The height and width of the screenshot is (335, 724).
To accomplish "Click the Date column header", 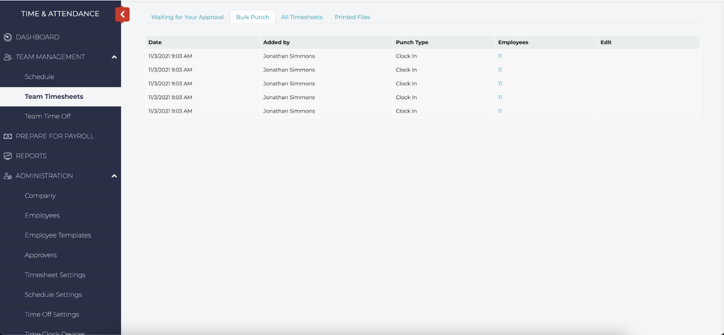I will coord(155,42).
